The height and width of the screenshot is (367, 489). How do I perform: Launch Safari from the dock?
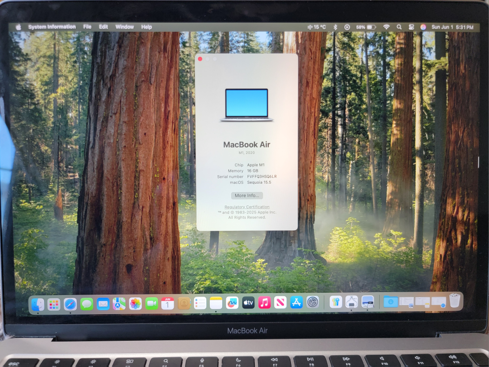pyautogui.click(x=70, y=304)
